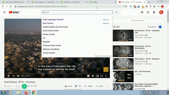Open Chrome extensions puzzle icon

154,6
